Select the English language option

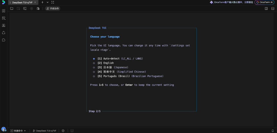pyautogui.click(x=103, y=63)
